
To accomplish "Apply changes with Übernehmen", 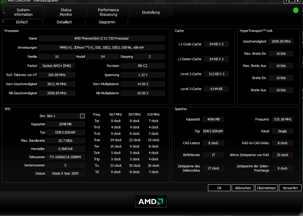I will [x=267, y=188].
